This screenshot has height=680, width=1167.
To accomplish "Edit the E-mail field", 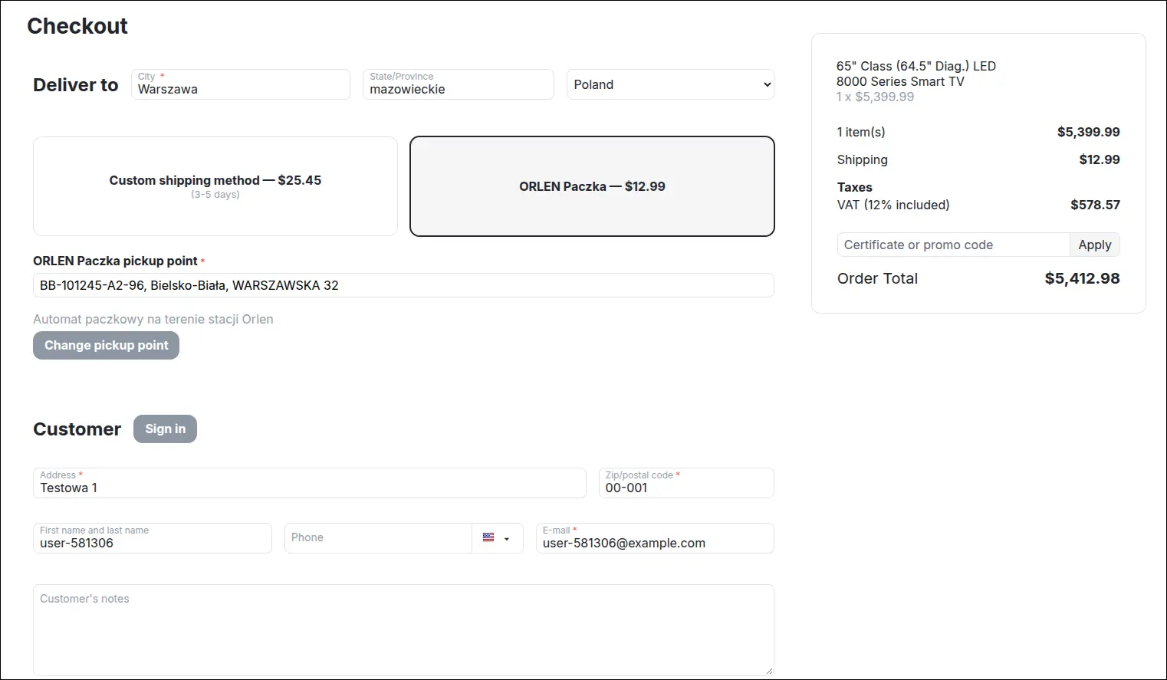I will point(655,538).
